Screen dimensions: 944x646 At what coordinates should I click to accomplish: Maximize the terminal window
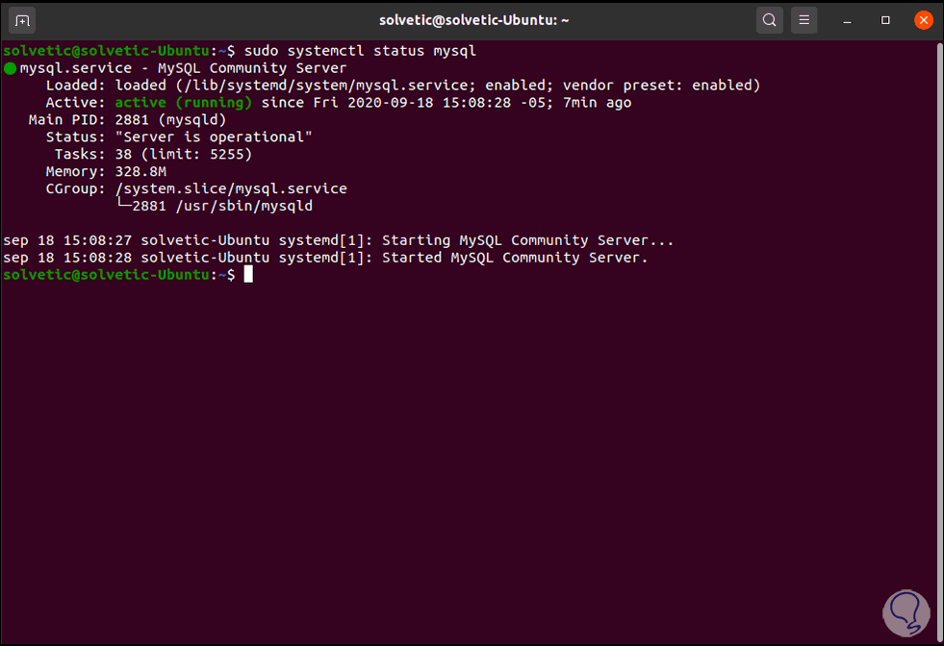click(885, 20)
